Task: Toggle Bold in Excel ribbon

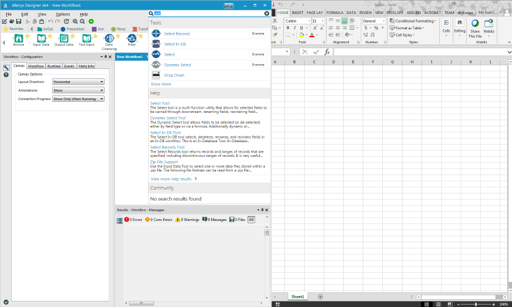Action: (x=288, y=28)
